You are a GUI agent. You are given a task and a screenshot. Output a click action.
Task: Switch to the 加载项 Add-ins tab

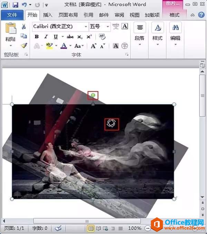[x=152, y=15]
